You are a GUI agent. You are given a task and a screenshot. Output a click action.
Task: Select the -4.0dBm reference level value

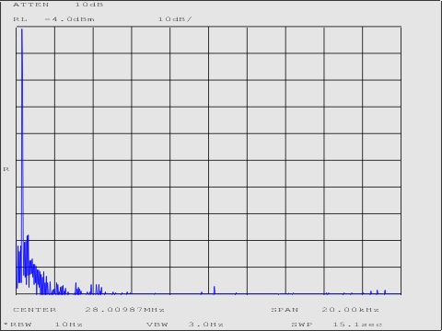click(69, 19)
